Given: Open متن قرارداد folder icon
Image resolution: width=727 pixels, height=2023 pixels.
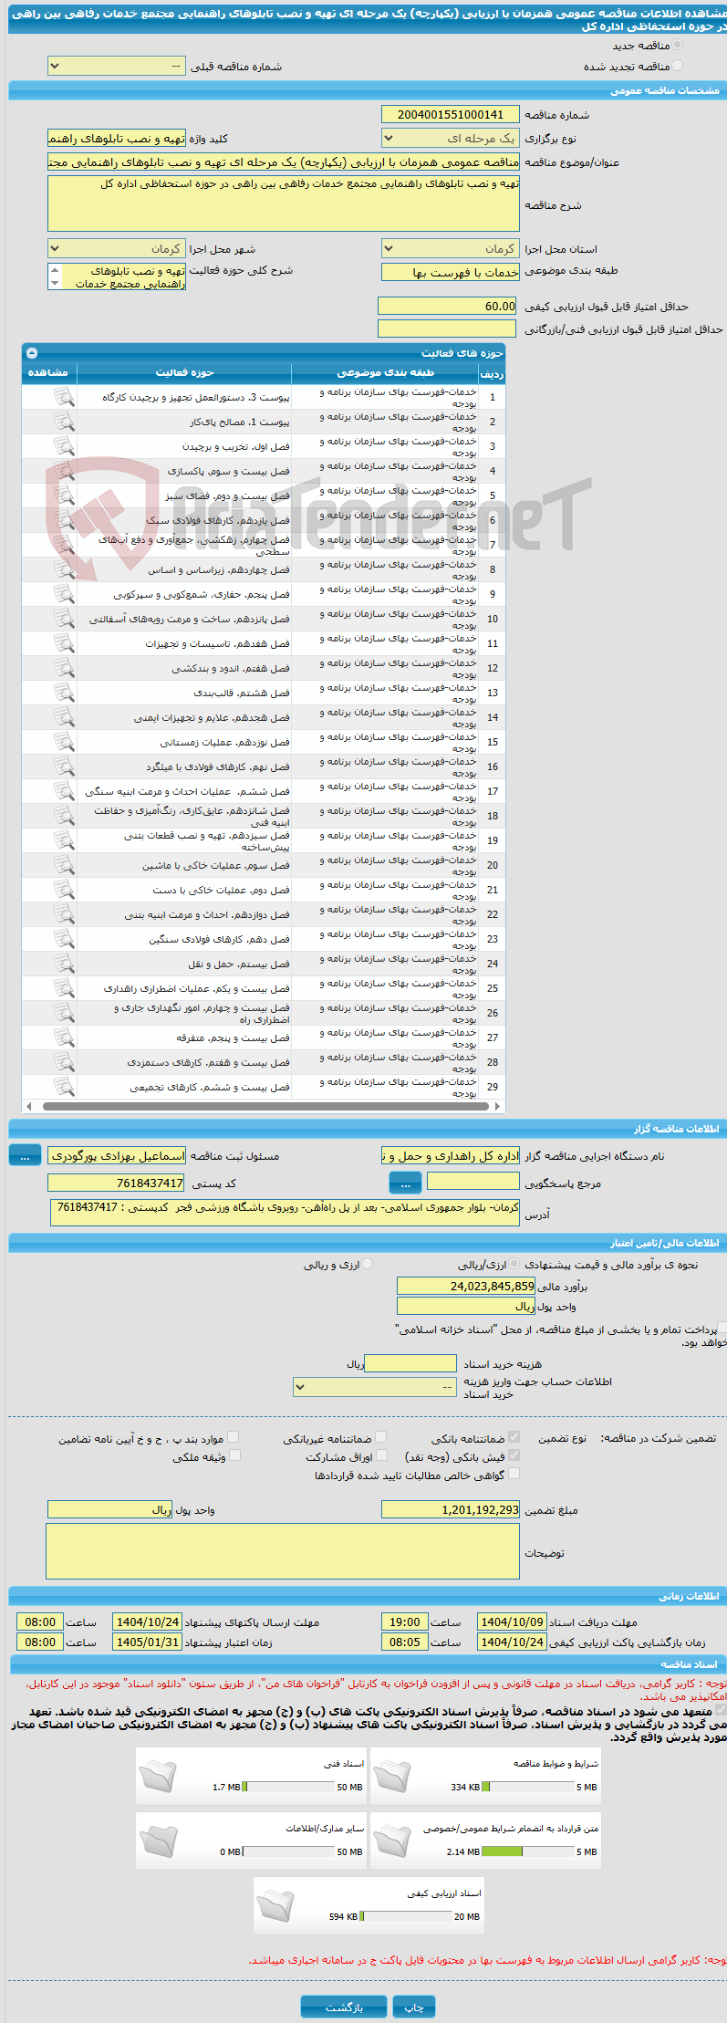Looking at the screenshot, I should 392,1840.
